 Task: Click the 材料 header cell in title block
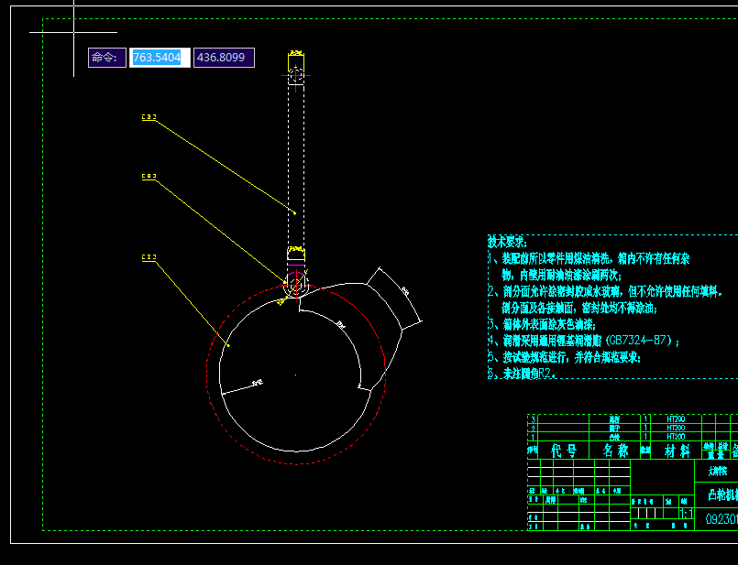[677, 451]
